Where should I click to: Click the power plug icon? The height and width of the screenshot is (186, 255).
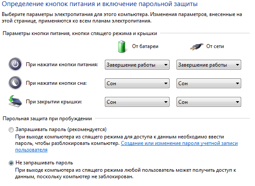click(196, 47)
